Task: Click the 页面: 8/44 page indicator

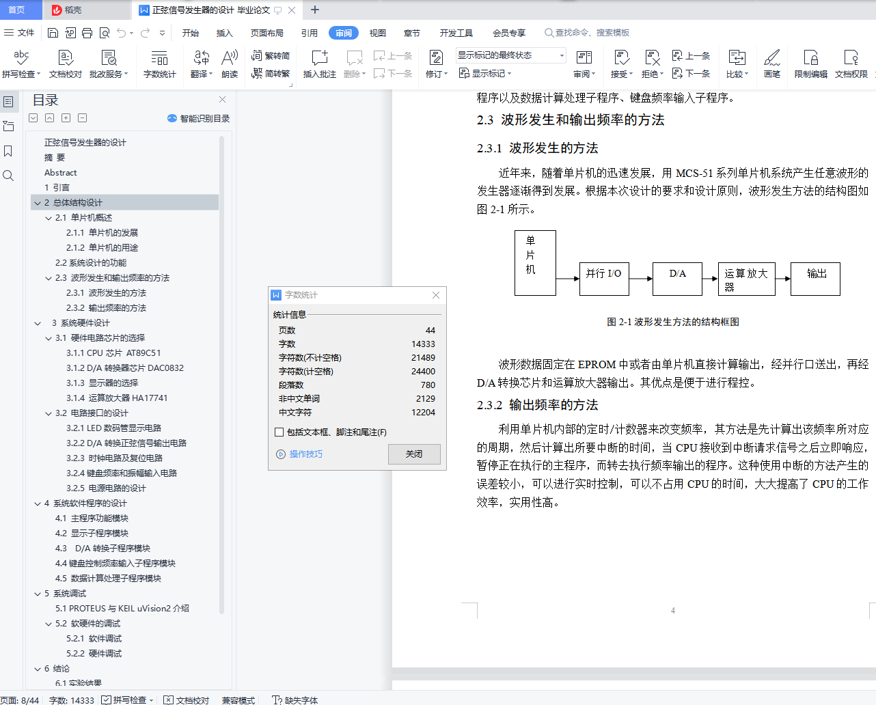Action: (20, 700)
